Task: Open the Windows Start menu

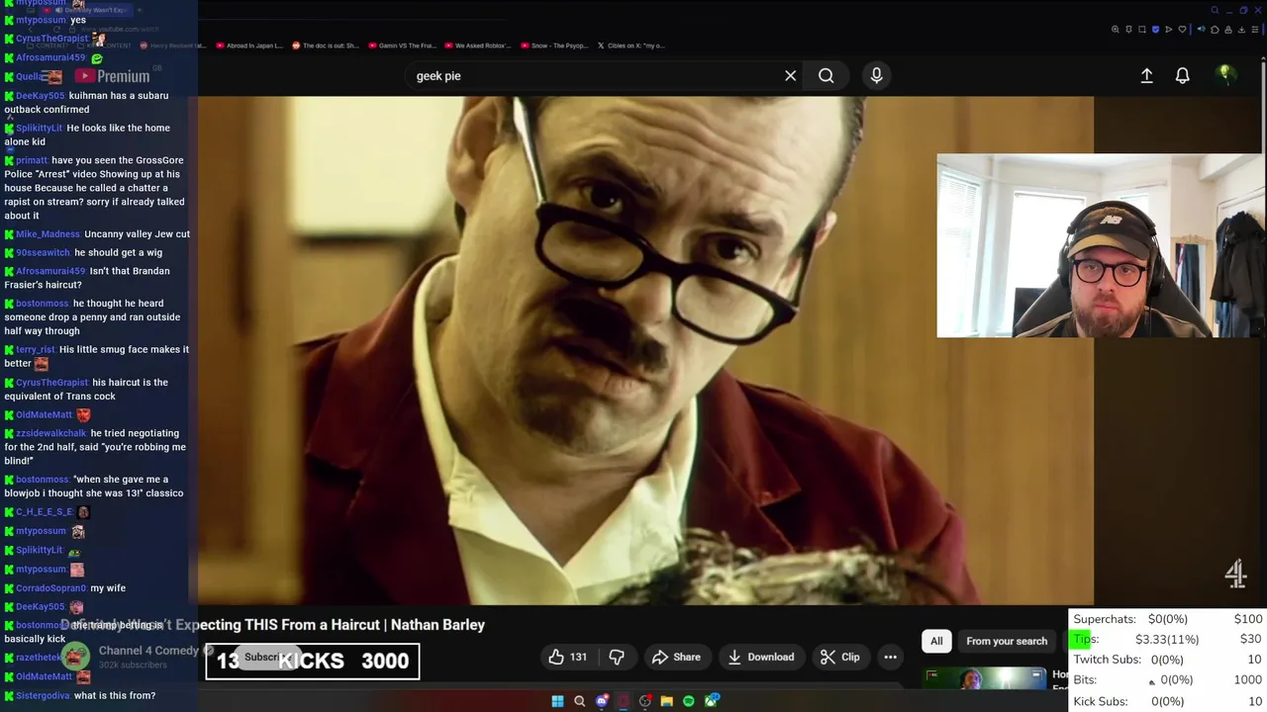Action: click(557, 701)
